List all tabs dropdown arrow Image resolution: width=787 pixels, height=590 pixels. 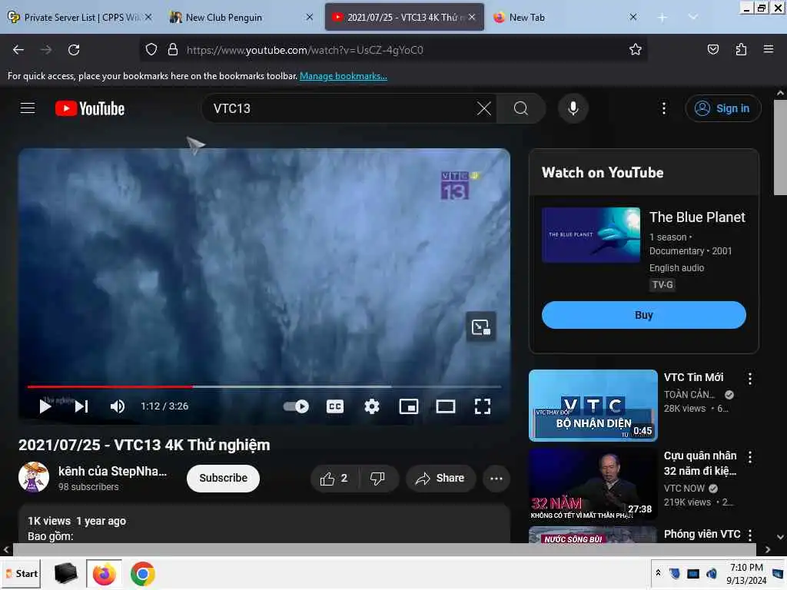coord(693,17)
